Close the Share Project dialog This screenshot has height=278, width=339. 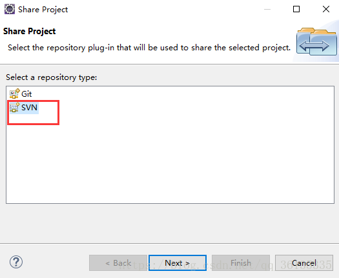pos(326,9)
